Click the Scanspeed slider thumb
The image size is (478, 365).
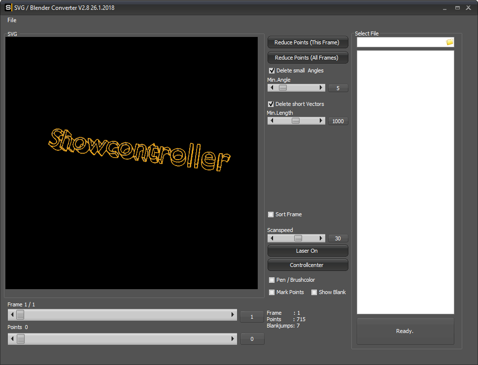click(x=298, y=238)
